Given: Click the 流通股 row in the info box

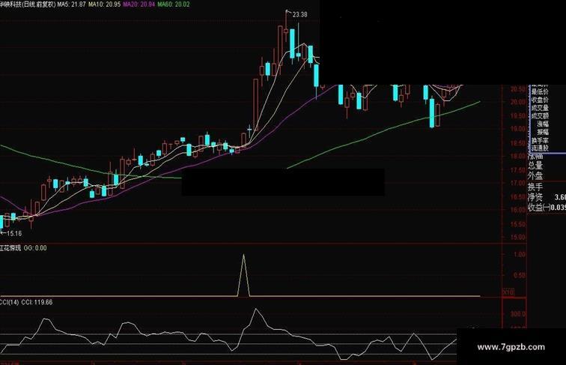Looking at the screenshot, I should tap(540, 148).
